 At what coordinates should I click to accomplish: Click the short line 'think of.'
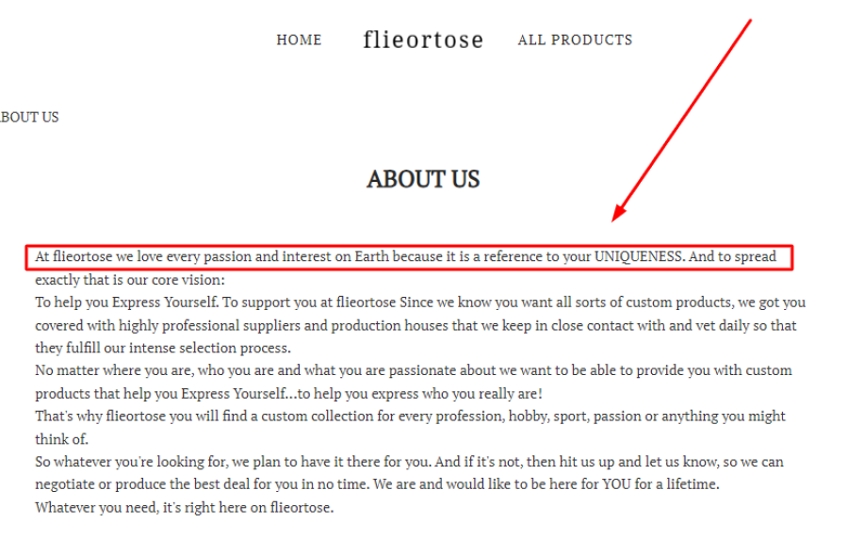click(x=61, y=439)
